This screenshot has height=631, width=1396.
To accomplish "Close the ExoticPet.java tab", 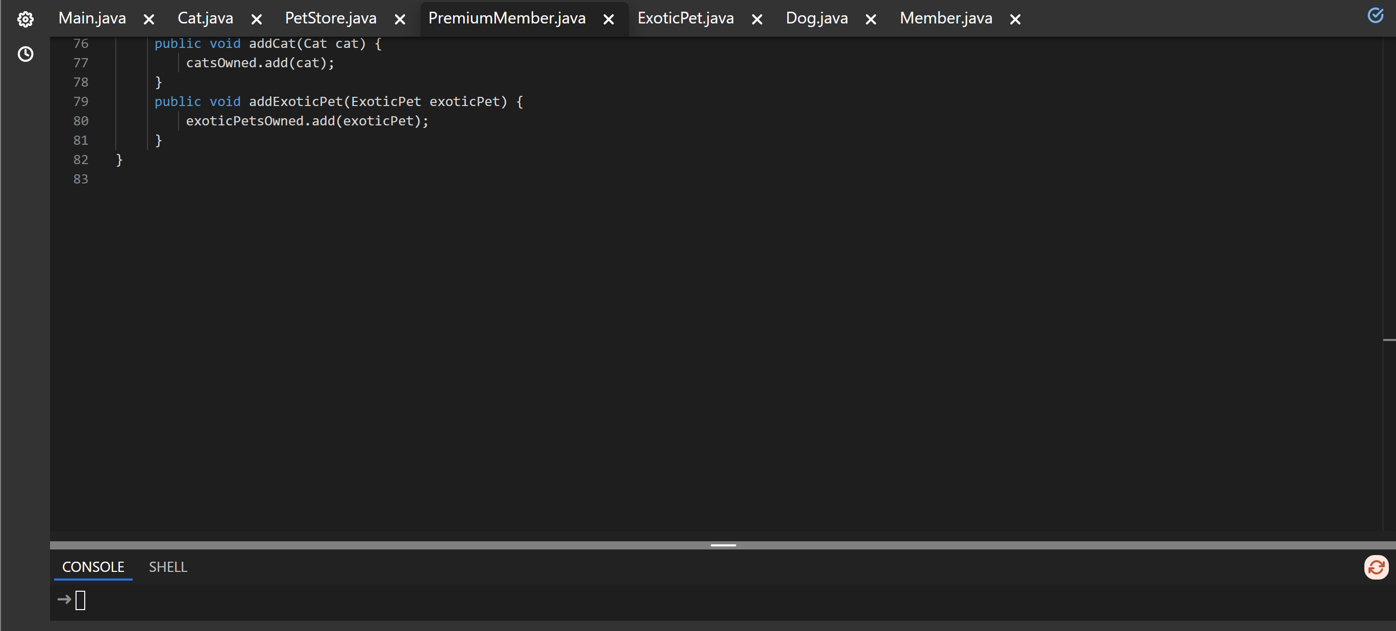I will [757, 19].
